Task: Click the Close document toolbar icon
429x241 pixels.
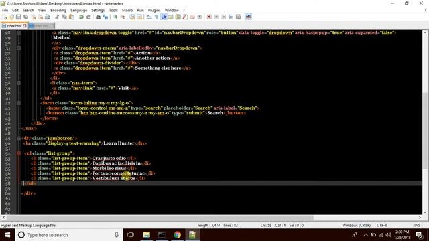Action: [x=33, y=17]
